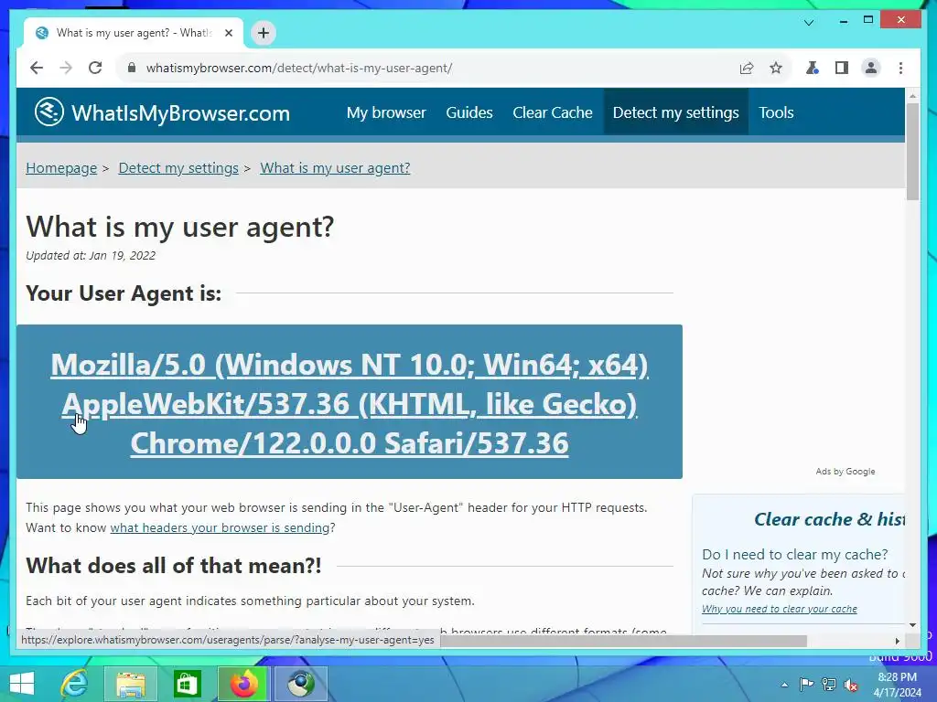Open the Guides menu item
937x702 pixels.
[469, 112]
